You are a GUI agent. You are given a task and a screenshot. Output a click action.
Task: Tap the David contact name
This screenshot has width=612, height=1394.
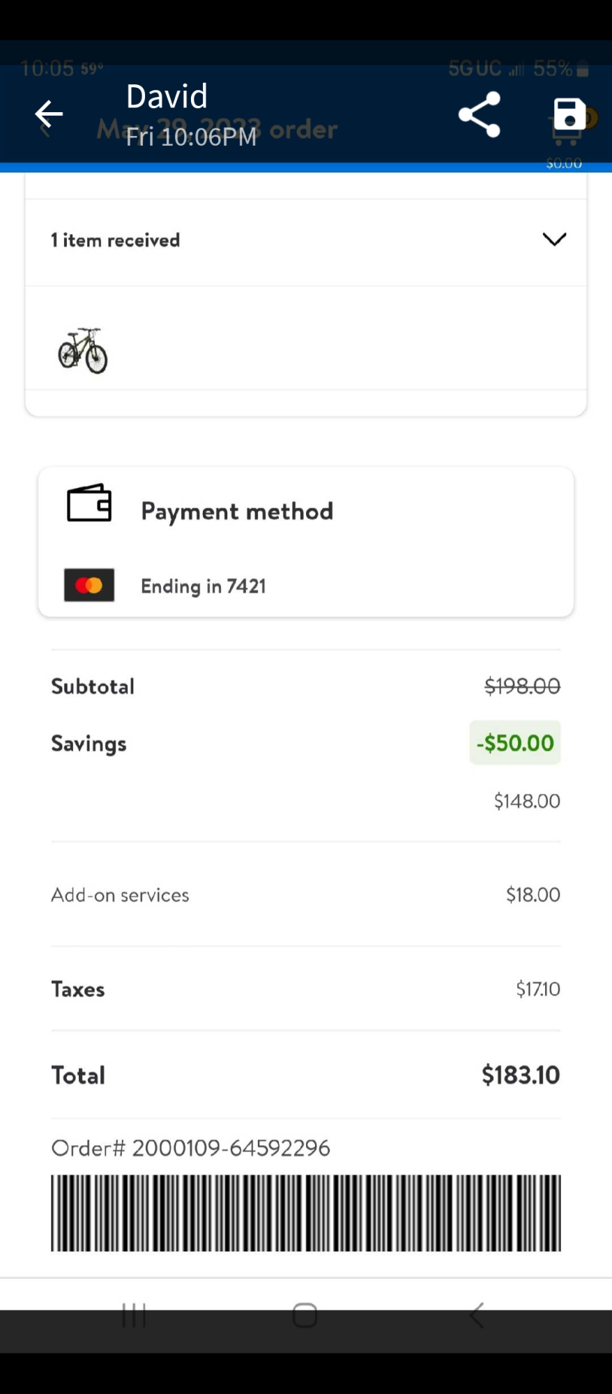coord(167,96)
